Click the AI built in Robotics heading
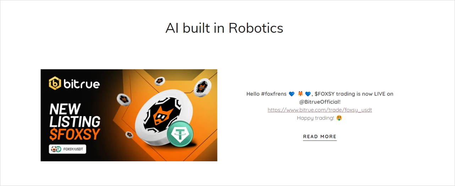The image size is (455, 186). pos(224,28)
